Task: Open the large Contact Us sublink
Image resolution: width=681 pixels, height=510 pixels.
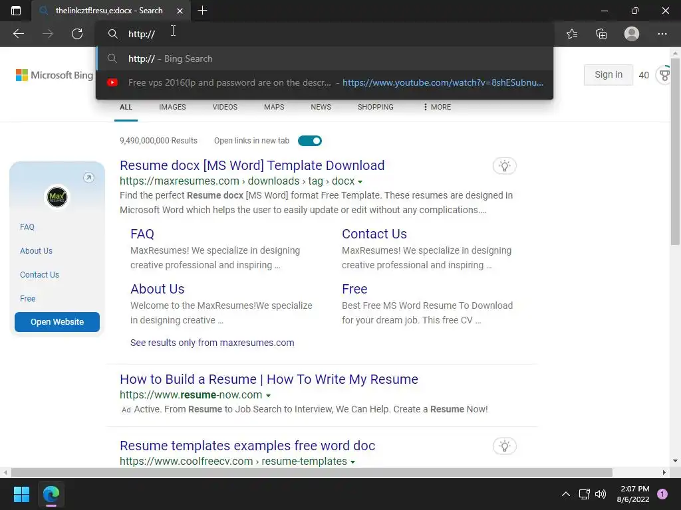Action: [x=374, y=234]
